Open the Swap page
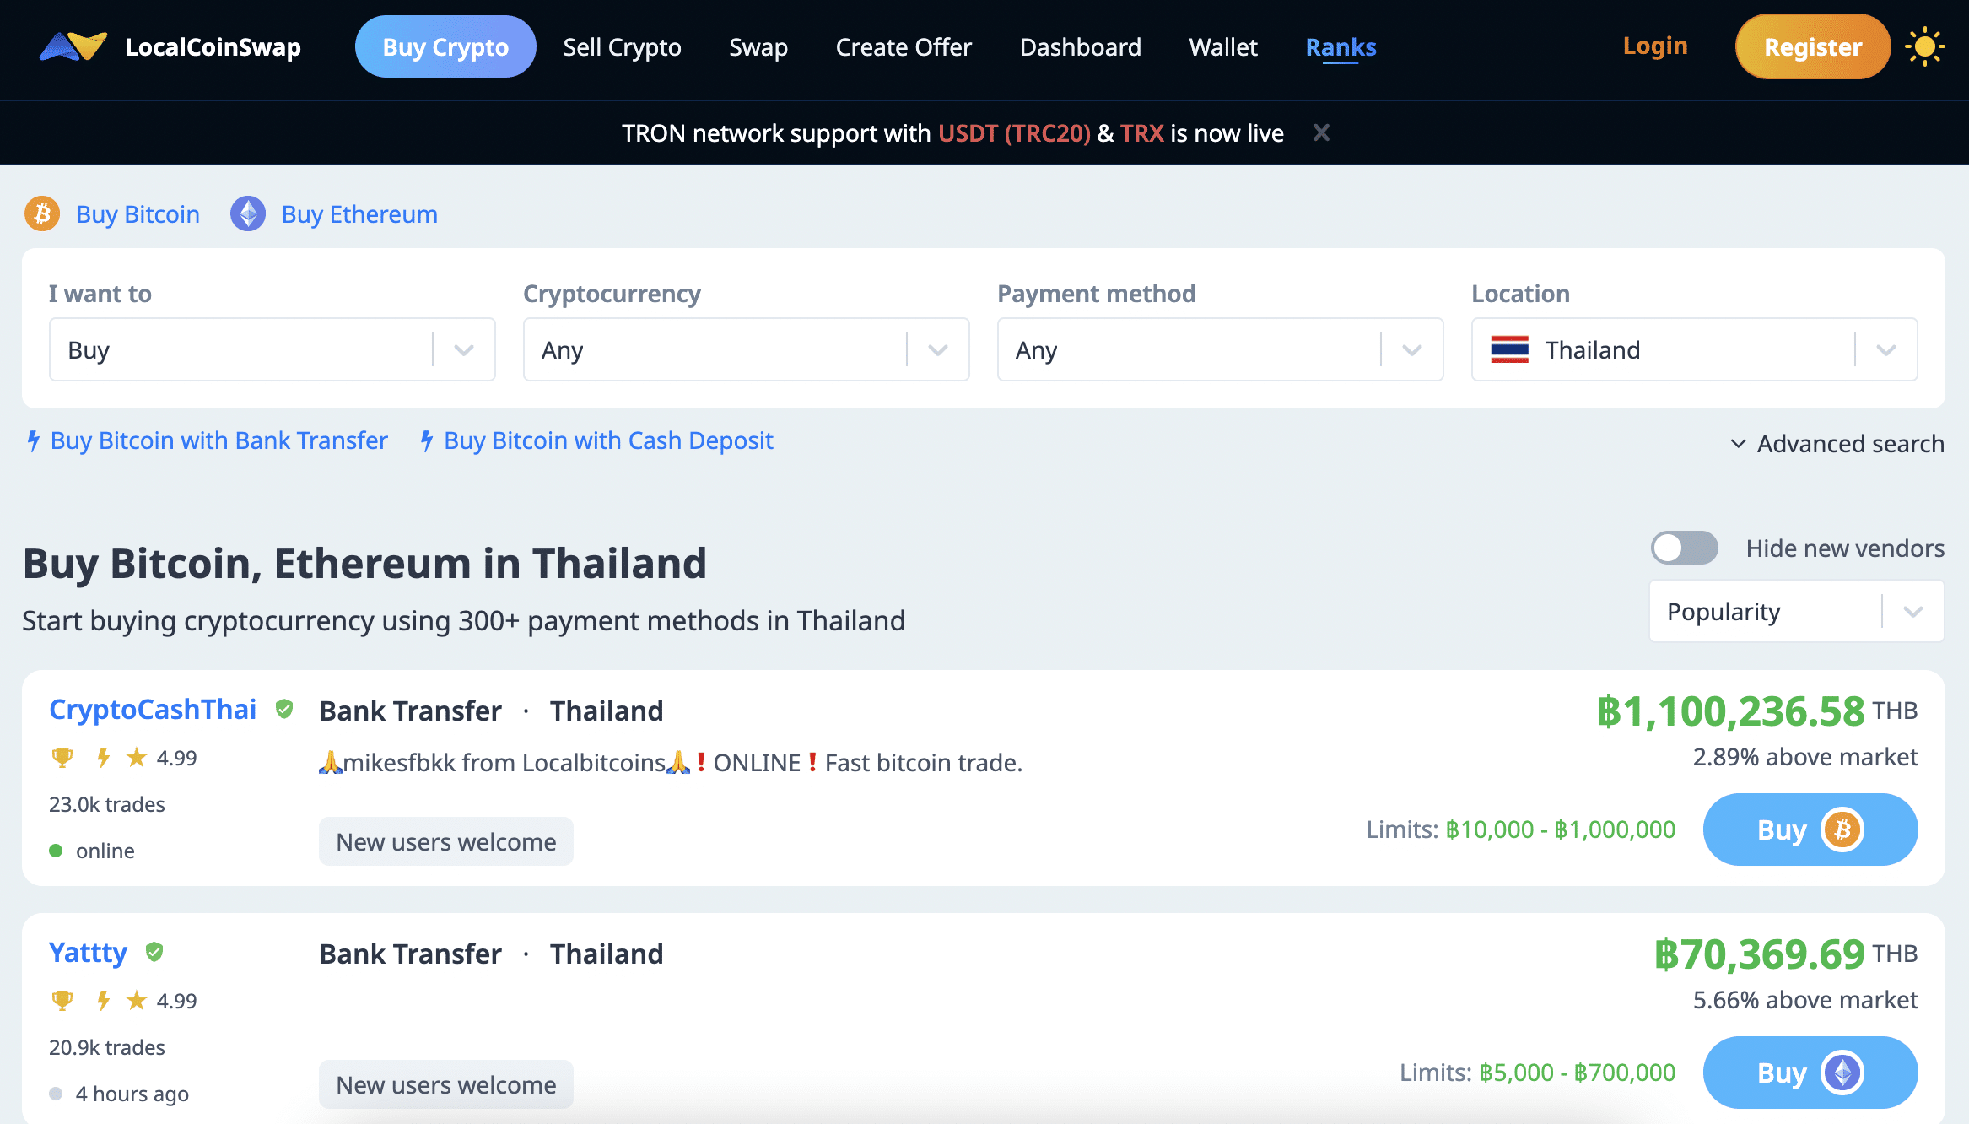This screenshot has height=1124, width=1969. click(758, 46)
